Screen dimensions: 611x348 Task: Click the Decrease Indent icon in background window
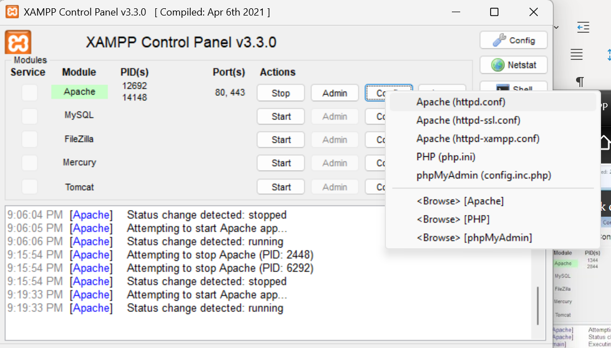[x=583, y=27]
